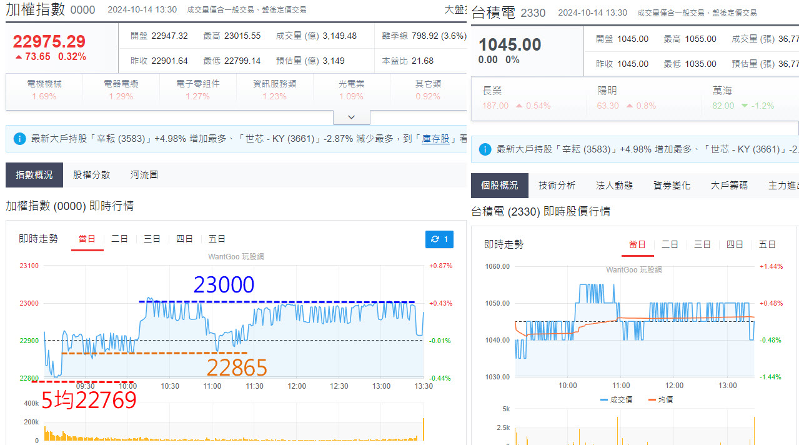
Task: Select 五日 range on 加權指數 chart
Action: click(217, 239)
